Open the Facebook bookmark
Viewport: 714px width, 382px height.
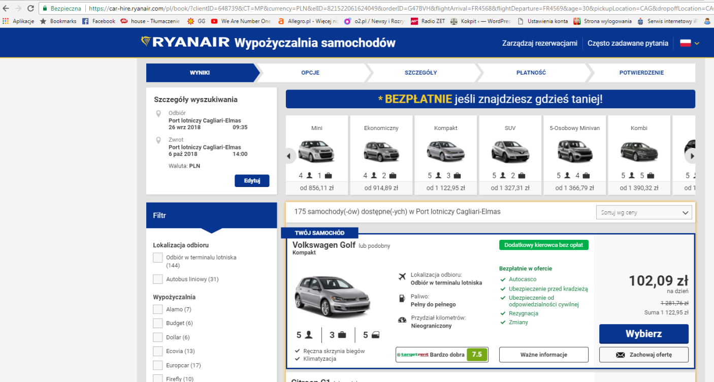[x=99, y=21]
